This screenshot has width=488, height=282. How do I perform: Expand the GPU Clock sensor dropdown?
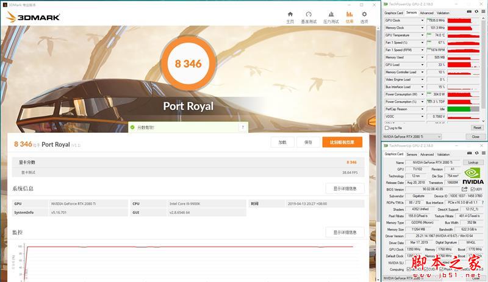pyautogui.click(x=422, y=21)
